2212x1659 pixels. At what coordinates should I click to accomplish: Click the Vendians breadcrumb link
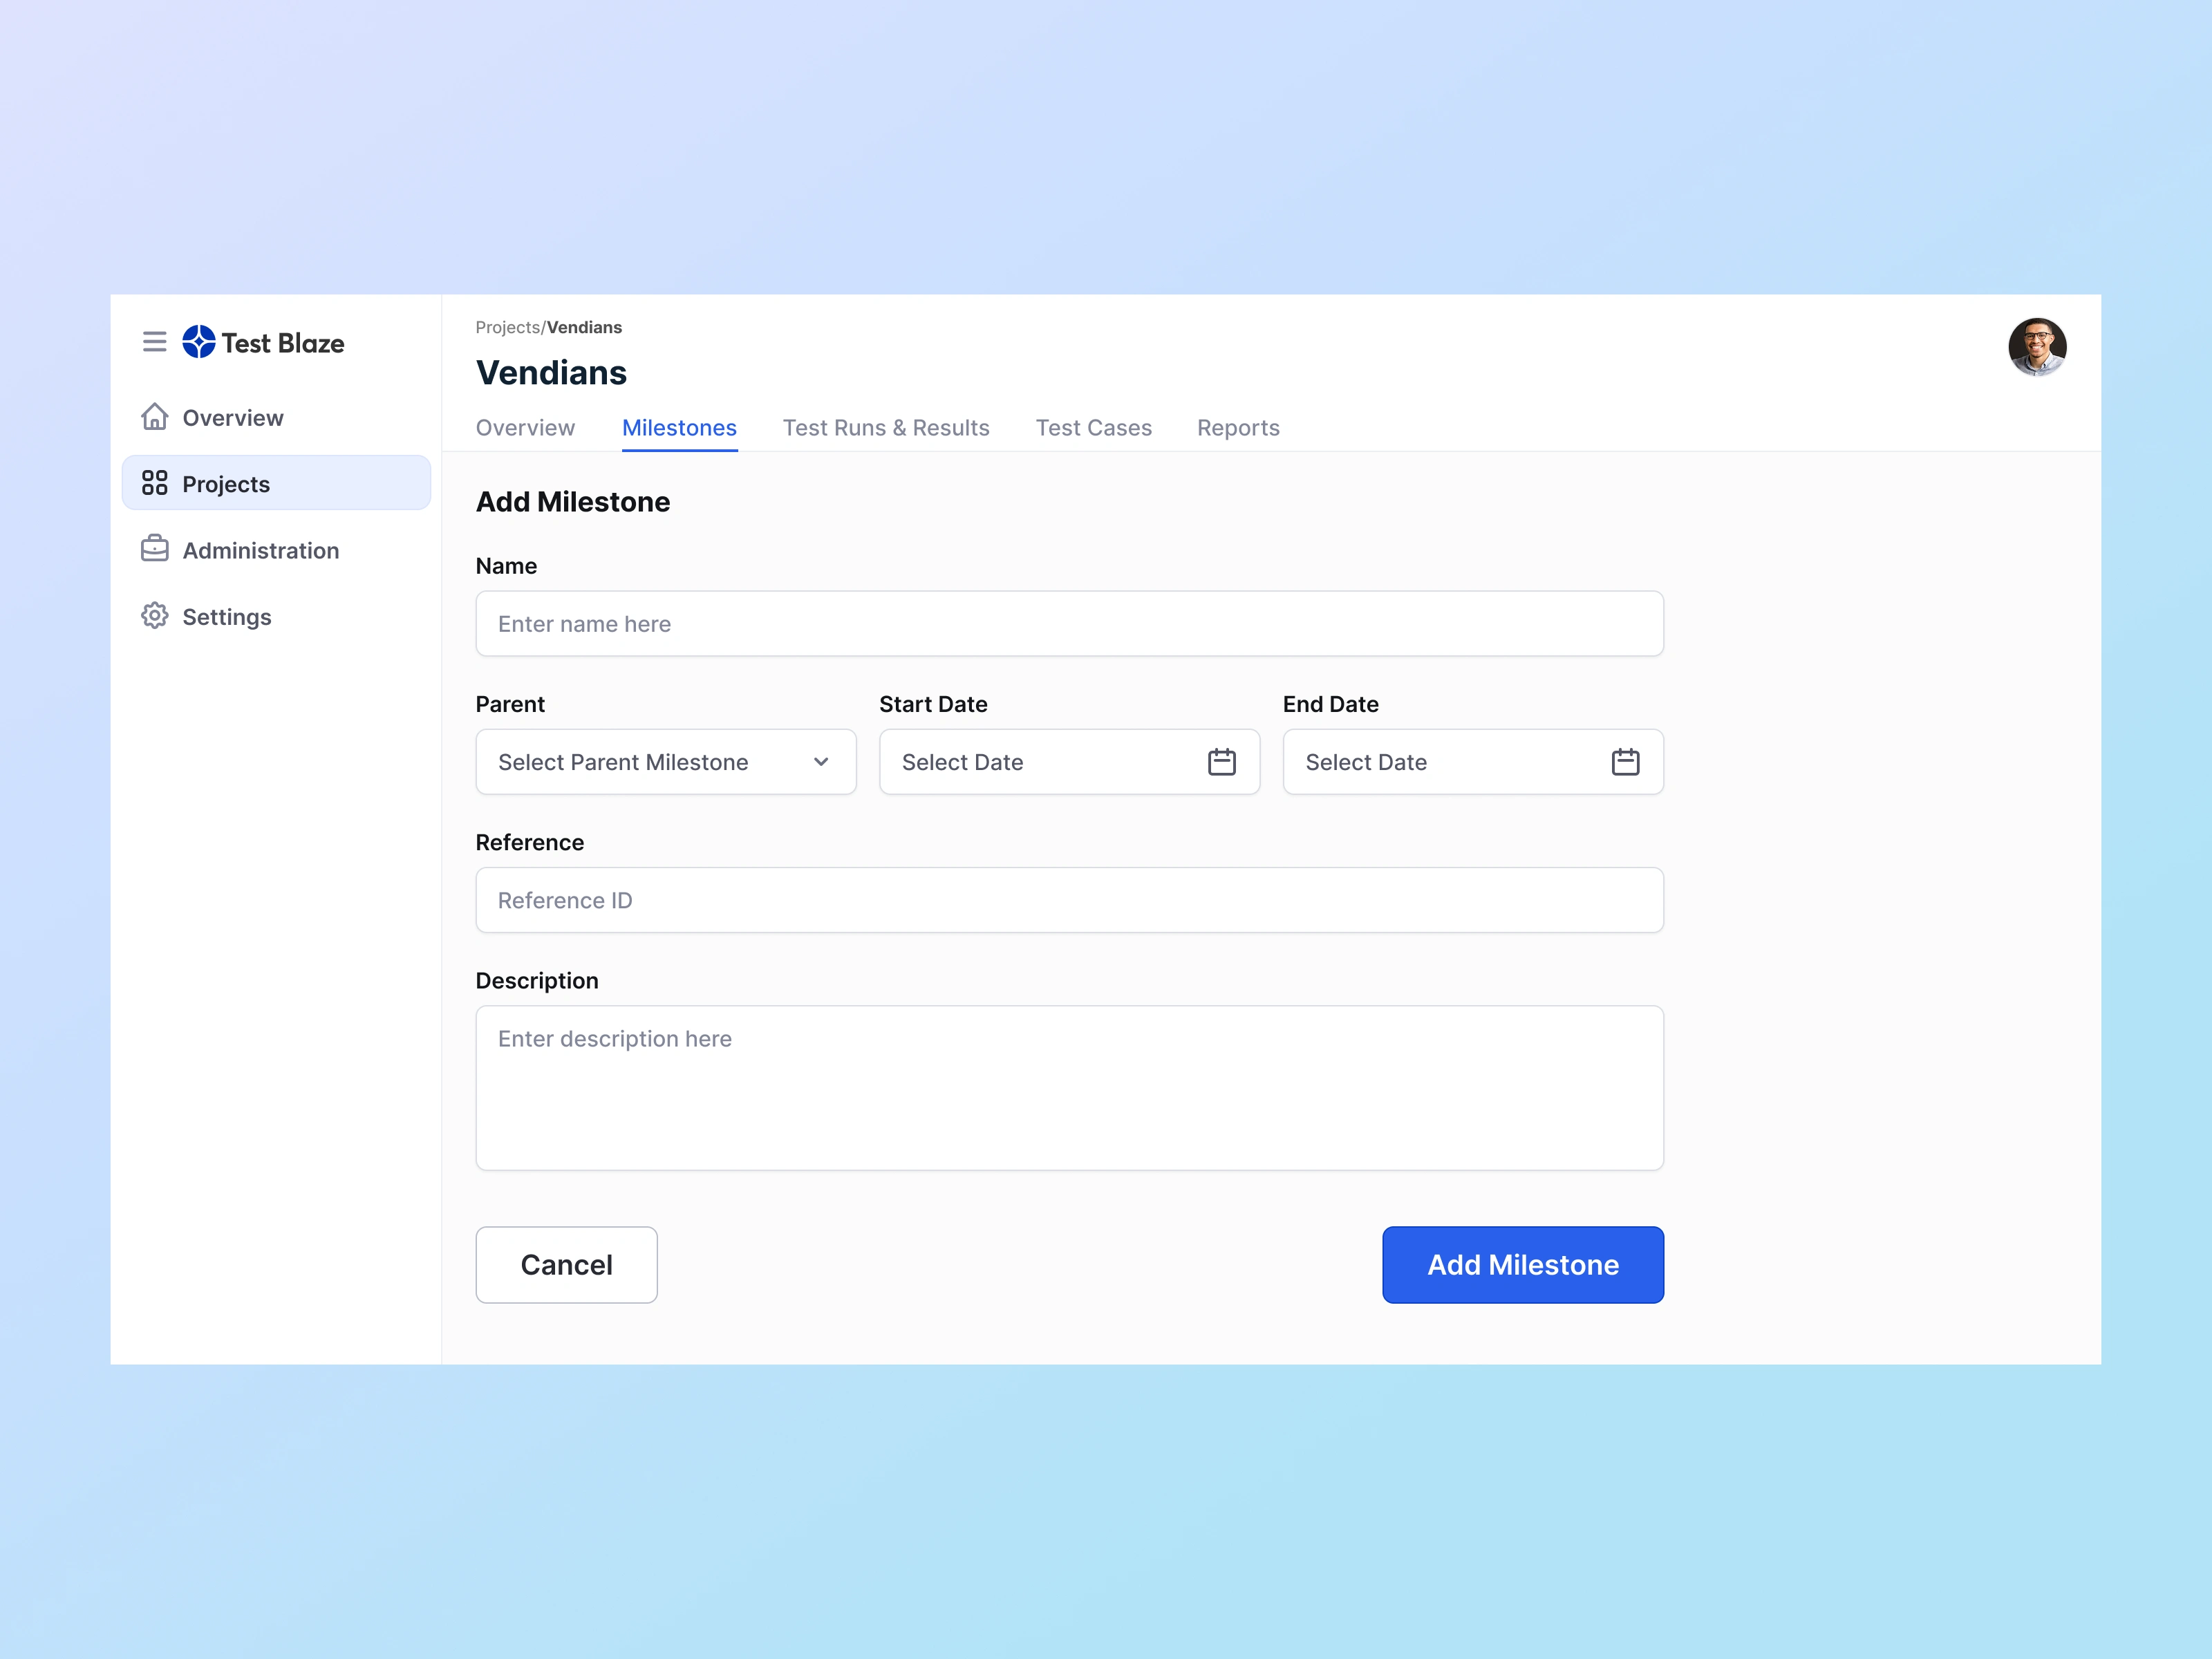(x=584, y=327)
